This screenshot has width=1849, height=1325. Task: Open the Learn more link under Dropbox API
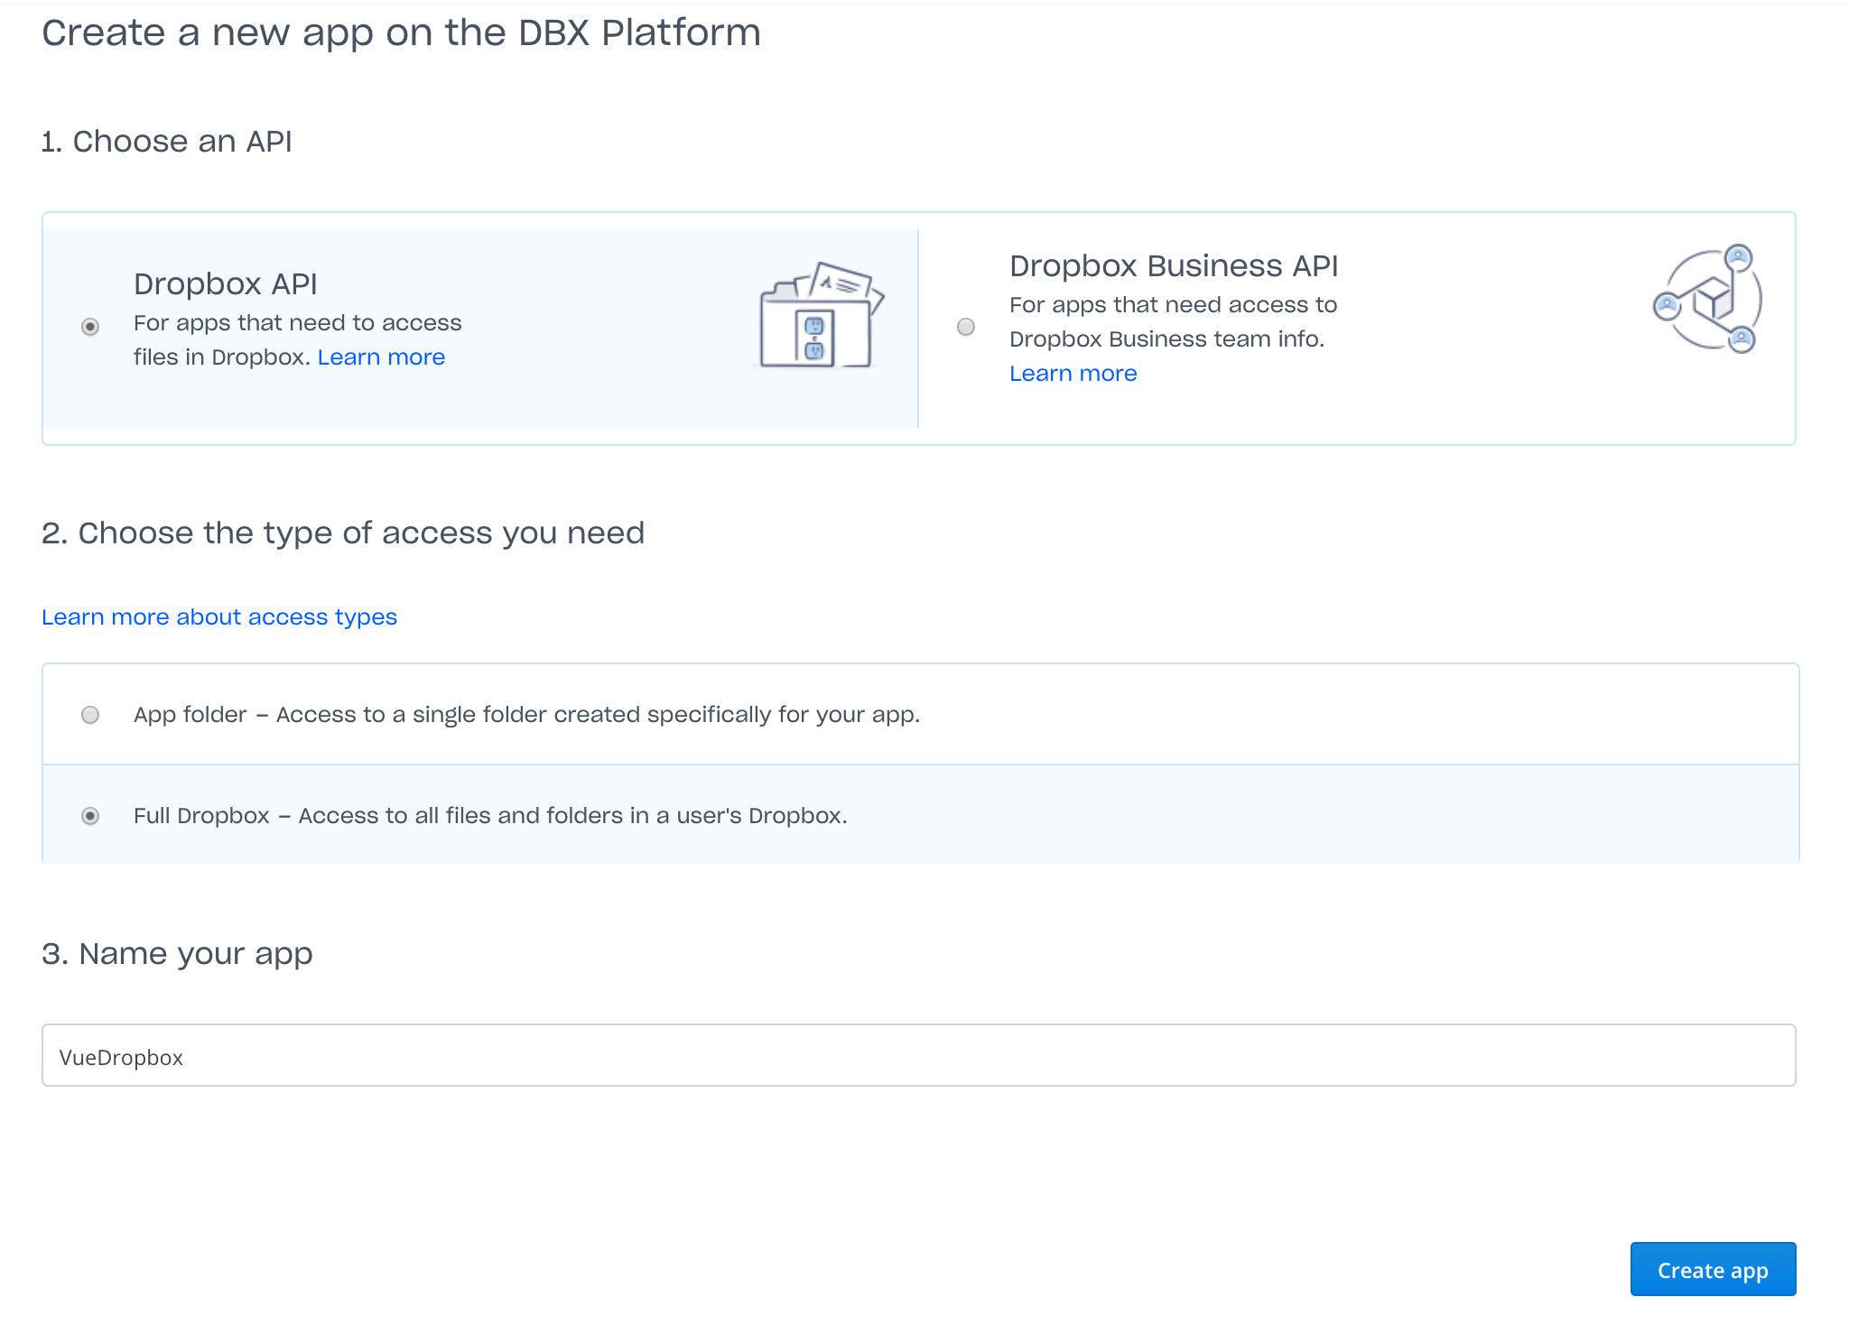[x=381, y=357]
